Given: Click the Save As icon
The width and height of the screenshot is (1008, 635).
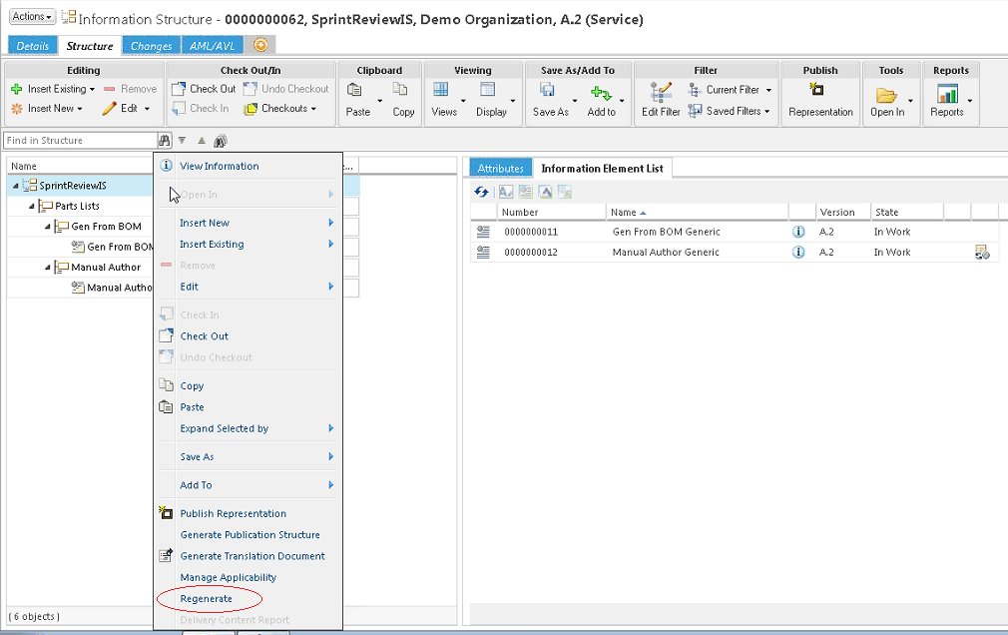Looking at the screenshot, I should (x=547, y=90).
